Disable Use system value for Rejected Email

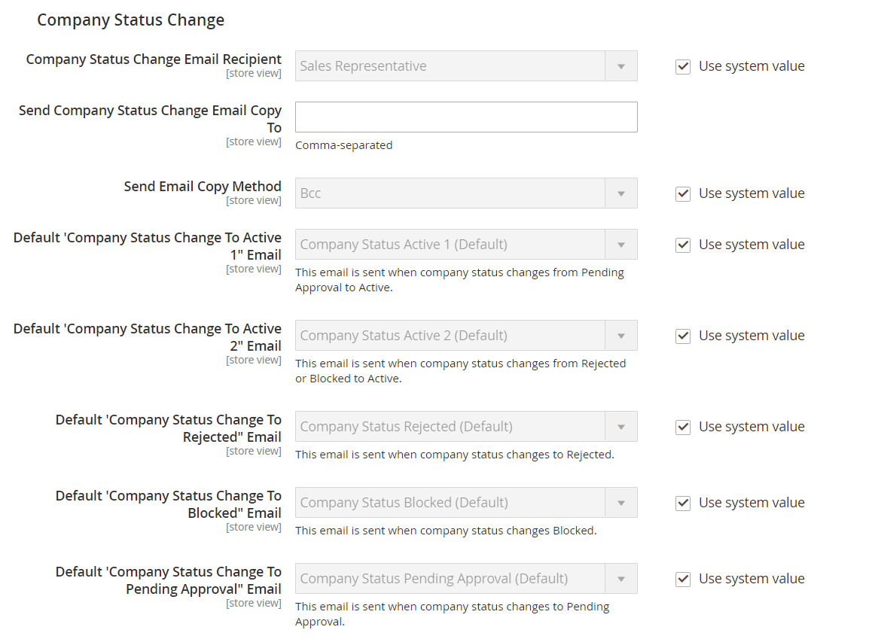(x=683, y=428)
